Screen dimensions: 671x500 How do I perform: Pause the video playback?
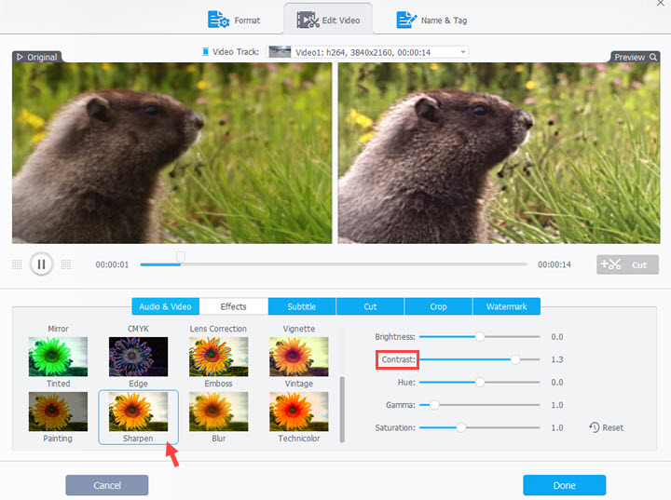[x=42, y=264]
